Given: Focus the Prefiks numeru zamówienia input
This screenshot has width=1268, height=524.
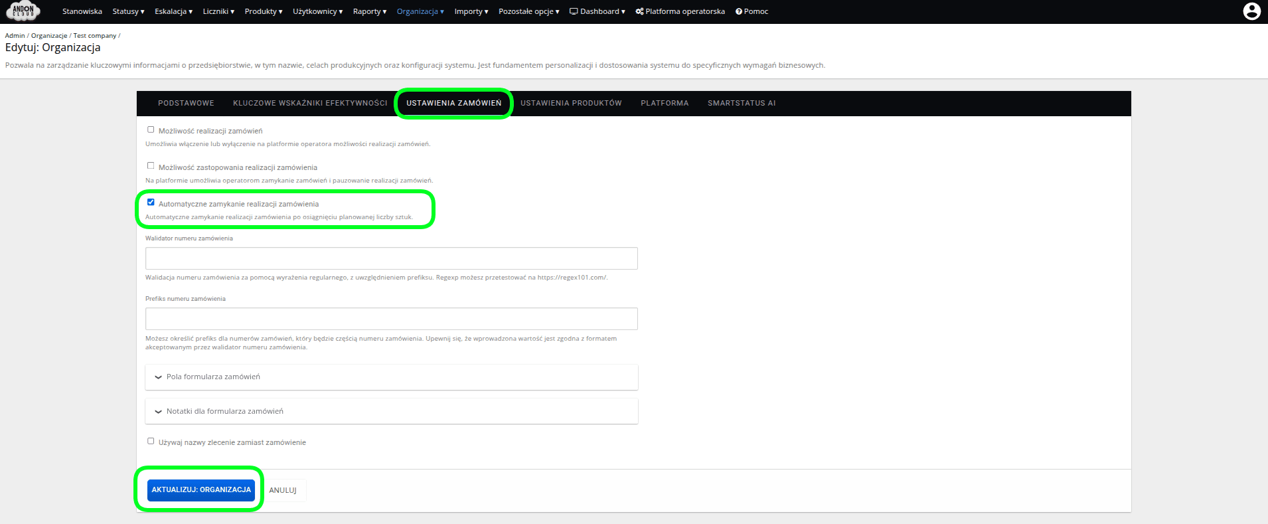Looking at the screenshot, I should click(391, 319).
